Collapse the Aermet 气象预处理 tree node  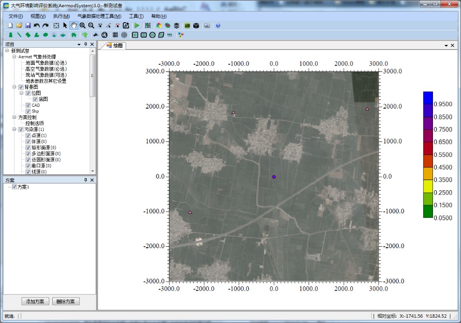tap(14, 57)
